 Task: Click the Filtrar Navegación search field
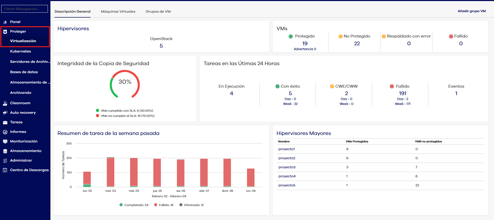(x=25, y=9)
